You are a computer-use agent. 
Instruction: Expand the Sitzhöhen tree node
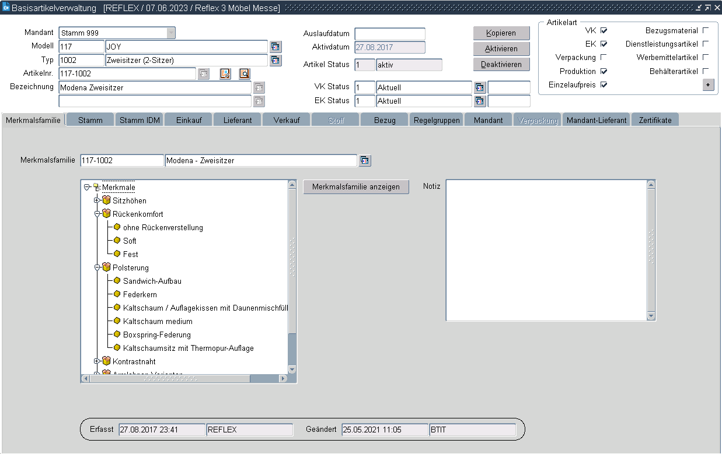[x=97, y=200]
